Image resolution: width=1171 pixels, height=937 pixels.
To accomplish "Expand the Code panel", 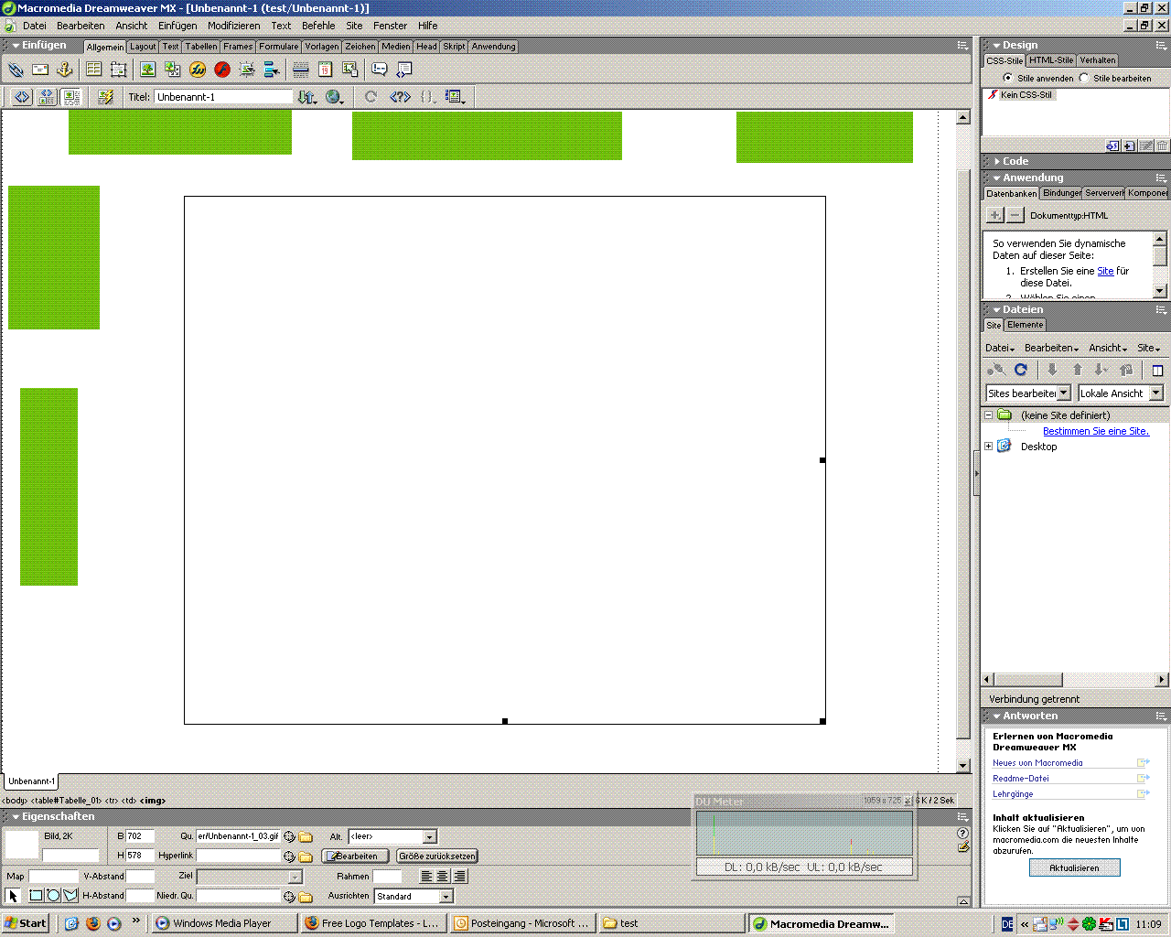I will pyautogui.click(x=997, y=161).
